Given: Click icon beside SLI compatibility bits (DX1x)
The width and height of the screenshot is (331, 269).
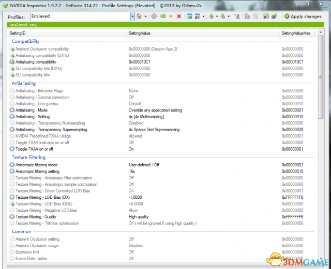Looking at the screenshot, I should point(12,69).
